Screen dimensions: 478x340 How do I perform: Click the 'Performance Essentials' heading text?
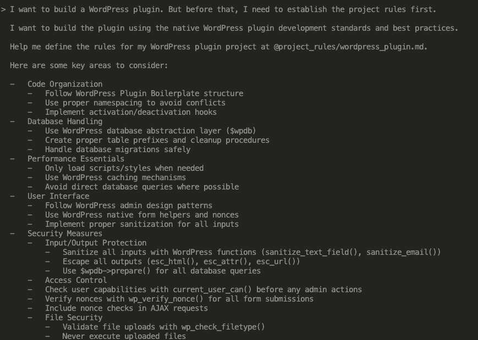(x=76, y=159)
